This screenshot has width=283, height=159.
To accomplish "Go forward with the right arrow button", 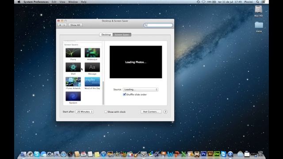I will 65,25.
